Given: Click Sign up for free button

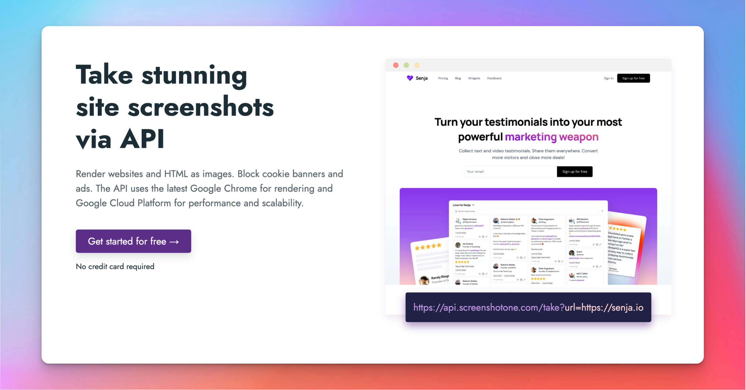Looking at the screenshot, I should pyautogui.click(x=634, y=78).
